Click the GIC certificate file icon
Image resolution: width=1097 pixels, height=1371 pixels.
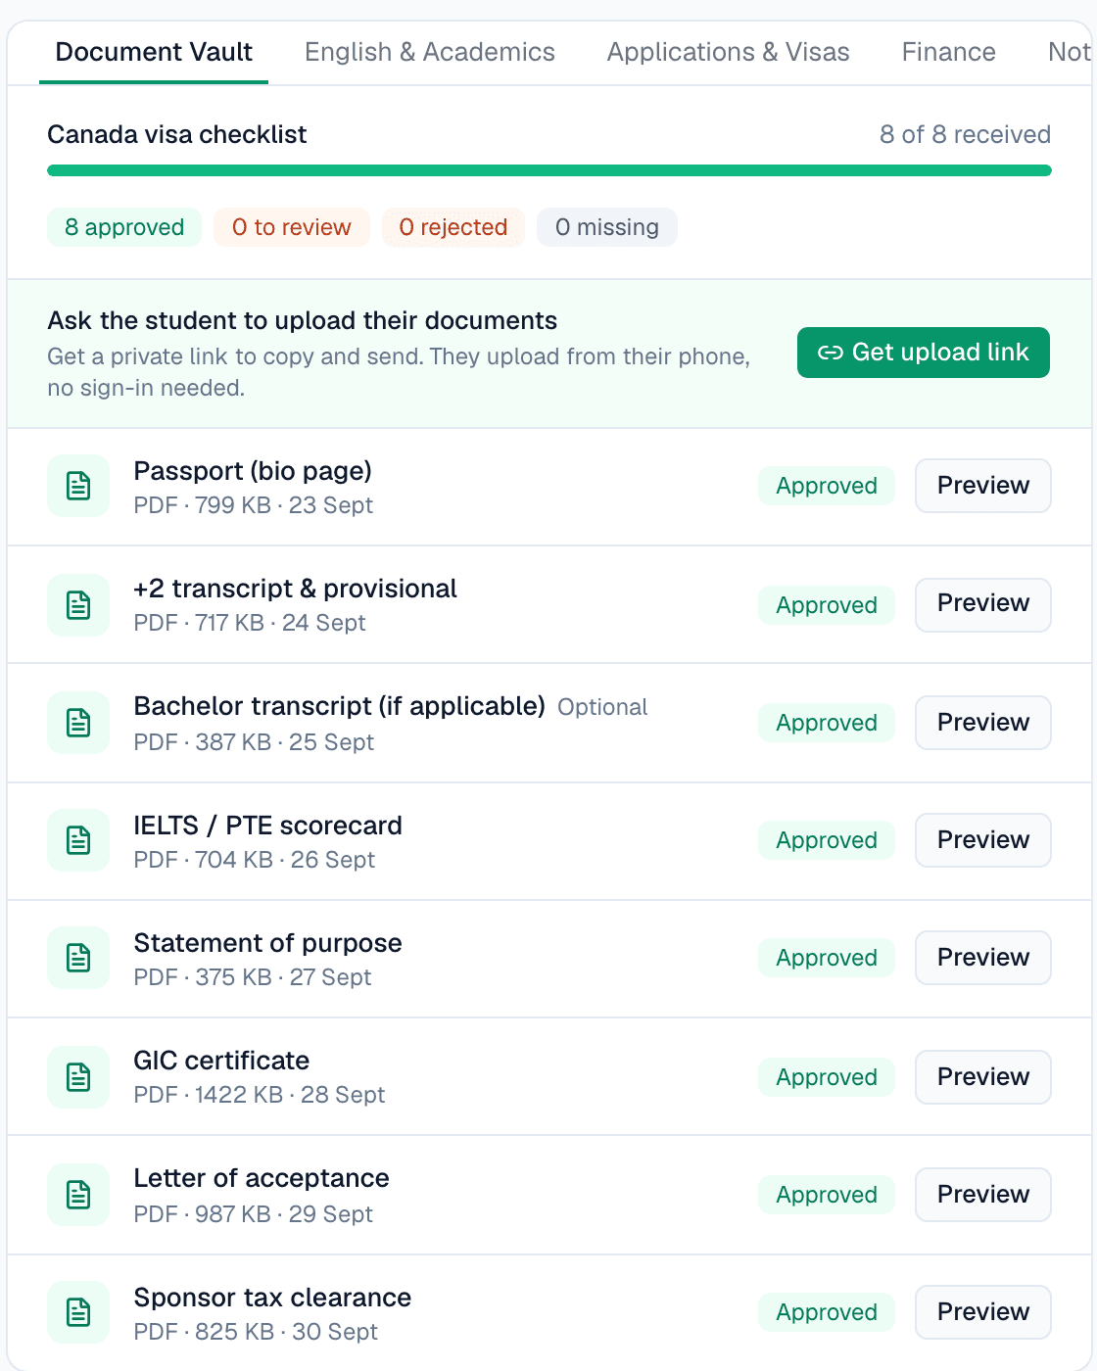point(78,1077)
